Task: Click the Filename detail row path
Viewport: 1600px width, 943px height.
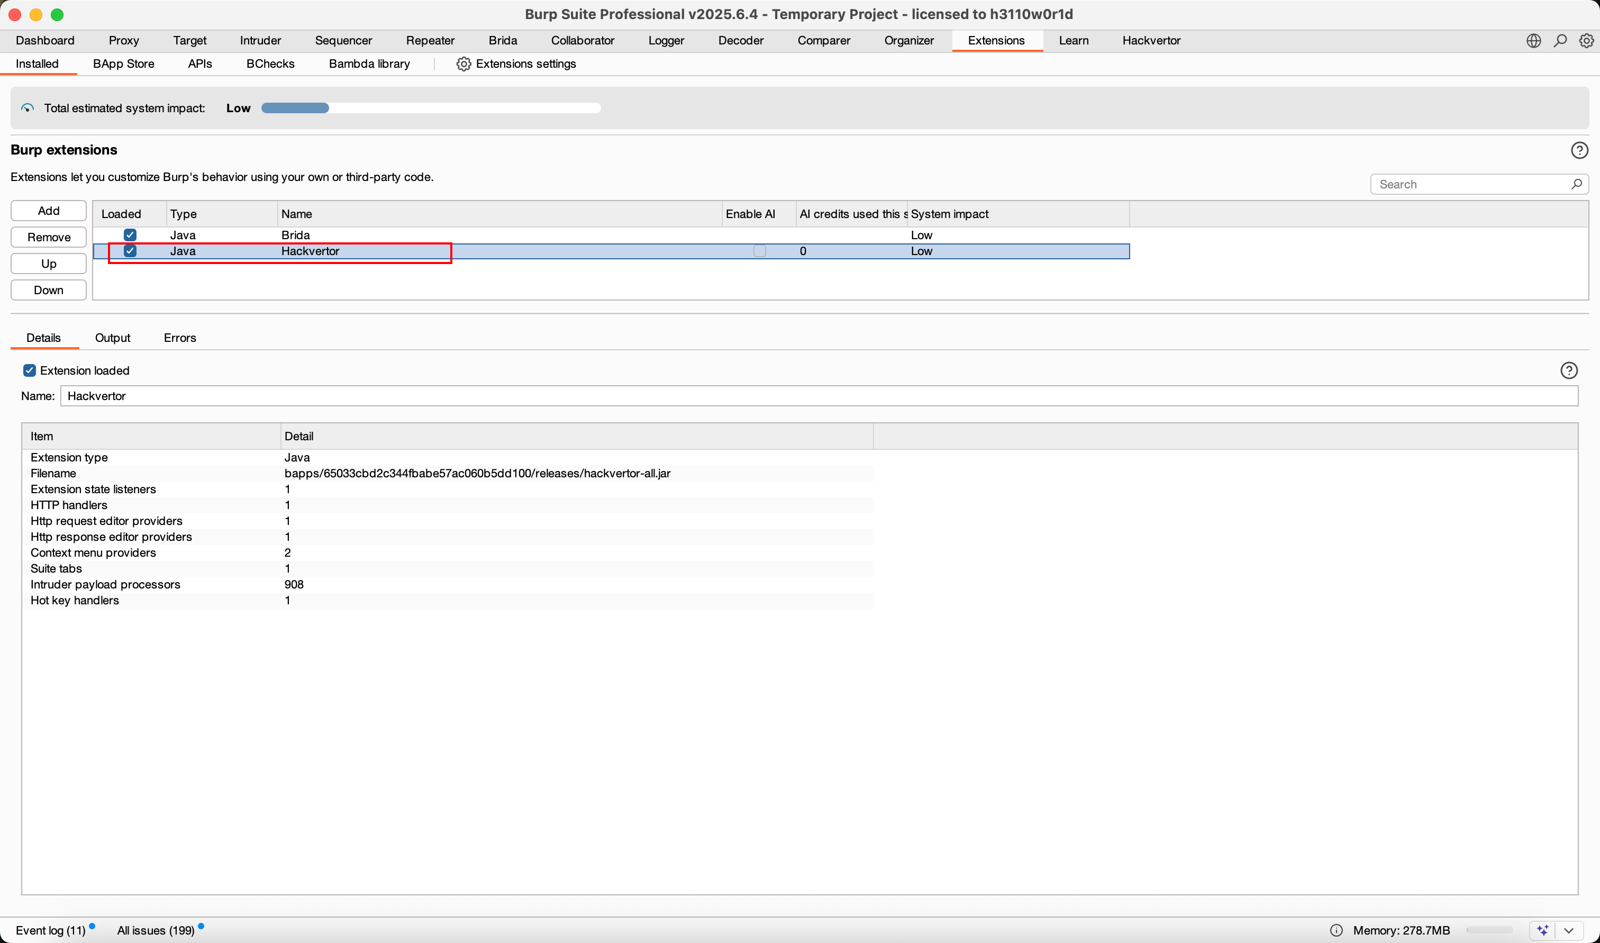Action: coord(477,474)
